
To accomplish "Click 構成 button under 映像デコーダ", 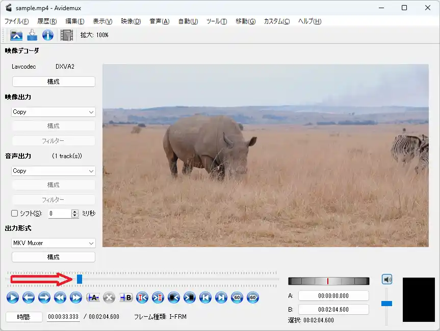I will click(x=54, y=82).
